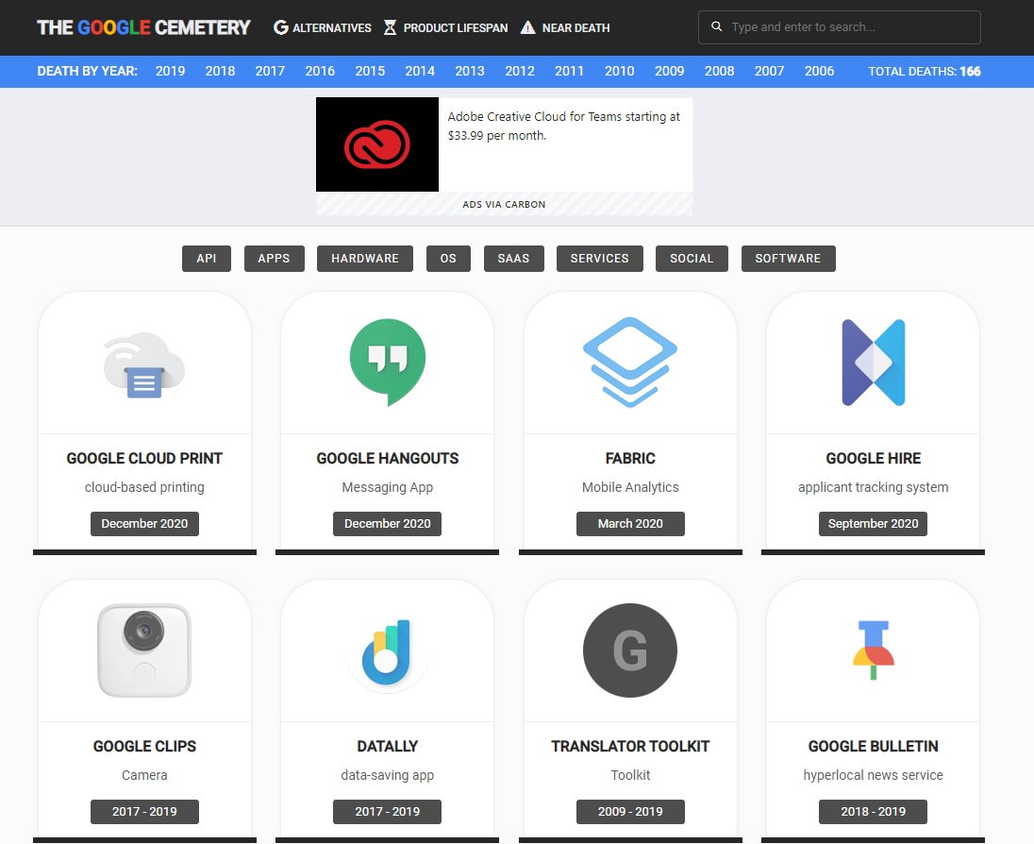Filter by the SOCIAL category
This screenshot has width=1034, height=844.
(x=692, y=259)
